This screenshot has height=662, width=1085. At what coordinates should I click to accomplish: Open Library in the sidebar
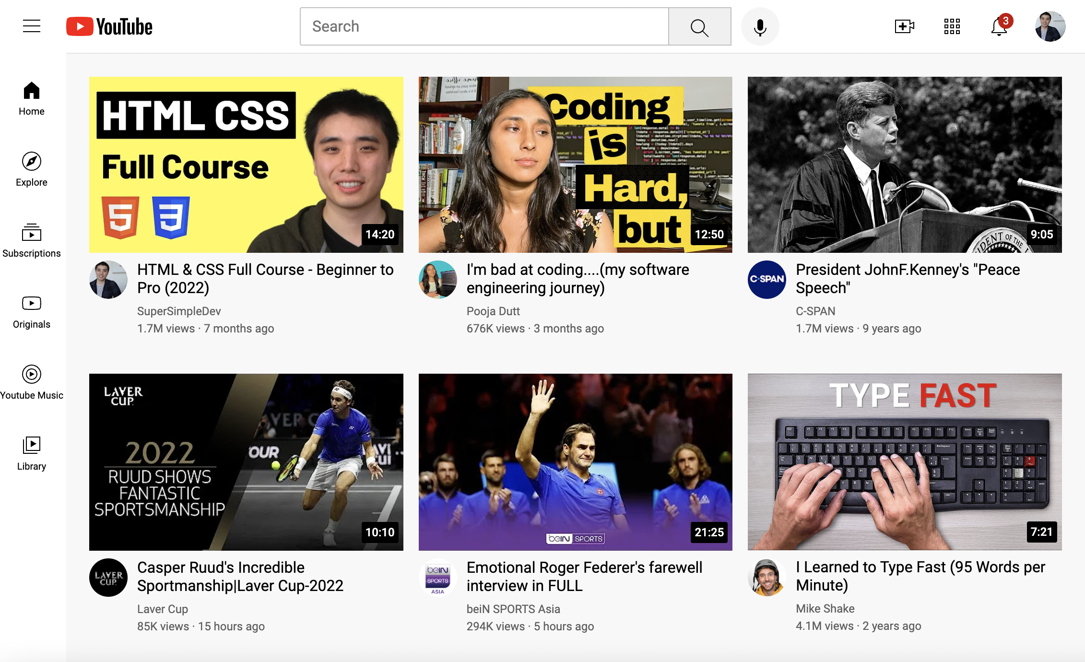click(x=32, y=453)
